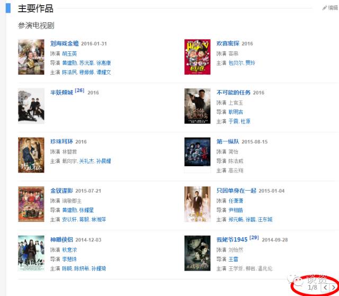Click the 我姥爷1945 poster thumbnail
Image resolution: width=339 pixels, height=296 pixels.
tap(198, 253)
